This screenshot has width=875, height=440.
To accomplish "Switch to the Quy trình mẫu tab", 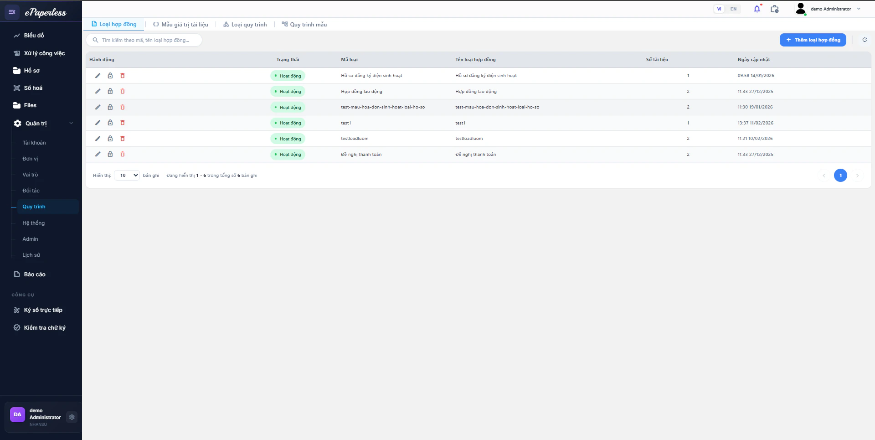I will 304,24.
